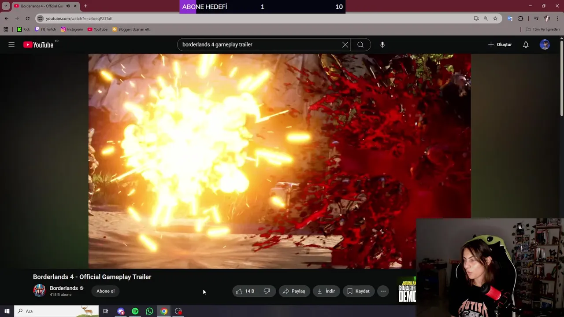
Task: Open the Windows Start menu
Action: 7,311
